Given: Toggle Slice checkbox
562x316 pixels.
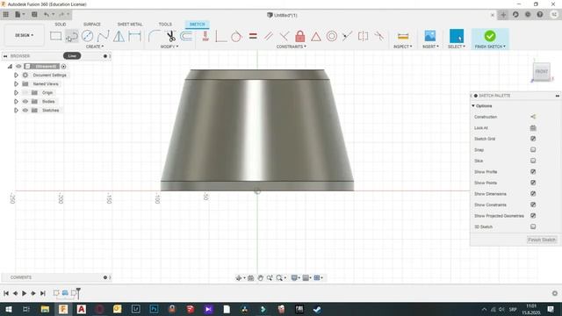Looking at the screenshot, I should 533,161.
